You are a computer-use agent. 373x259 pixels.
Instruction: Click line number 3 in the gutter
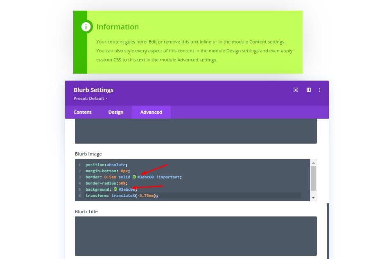80,177
